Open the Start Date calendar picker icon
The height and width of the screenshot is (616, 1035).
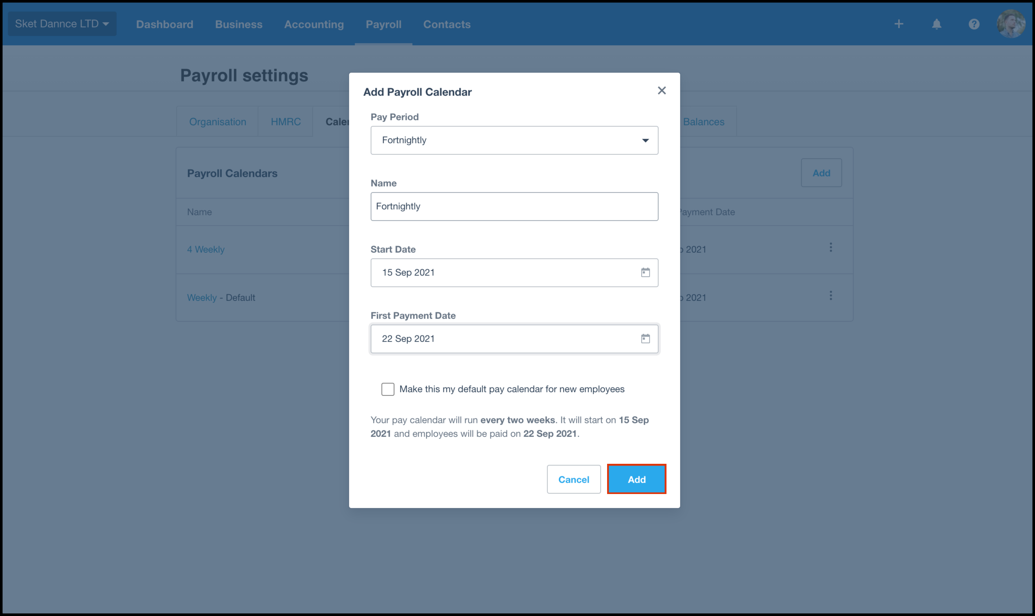click(x=645, y=272)
